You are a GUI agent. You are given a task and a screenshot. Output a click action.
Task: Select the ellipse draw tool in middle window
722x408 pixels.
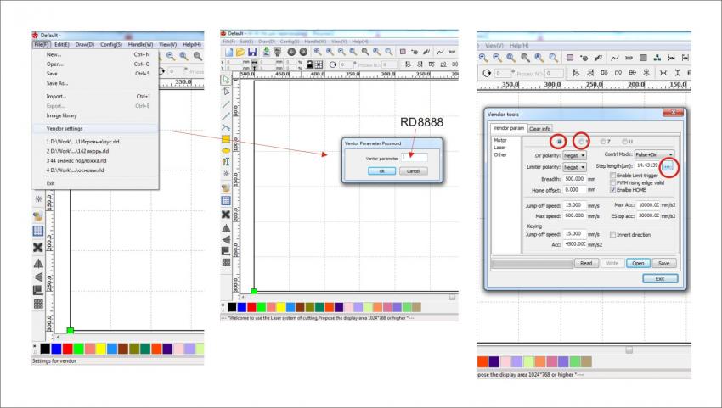click(226, 149)
